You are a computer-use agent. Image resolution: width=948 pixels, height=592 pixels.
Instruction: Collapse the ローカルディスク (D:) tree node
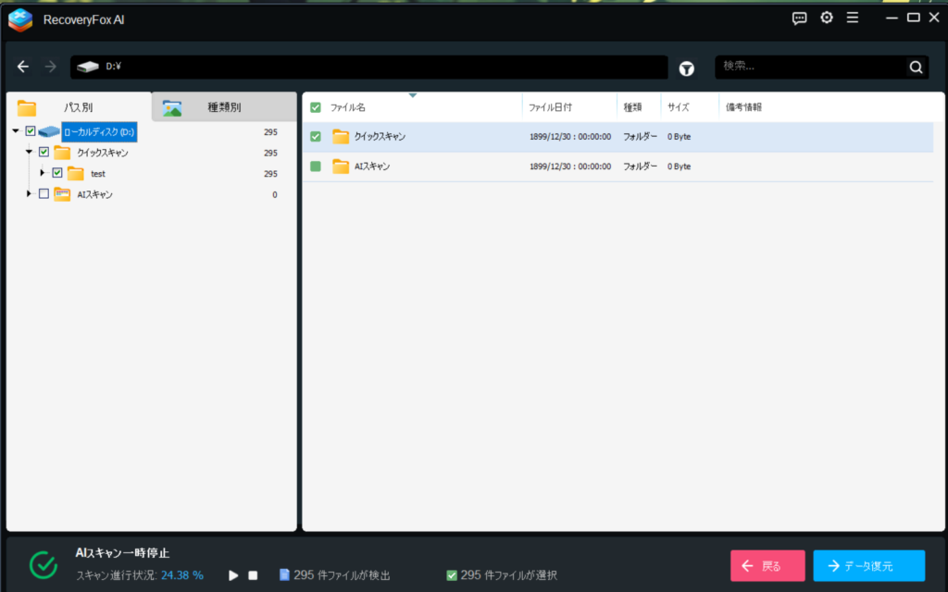[x=16, y=131]
